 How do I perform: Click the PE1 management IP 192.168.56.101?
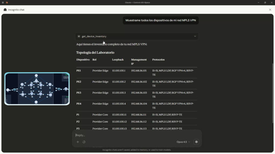tap(139, 71)
